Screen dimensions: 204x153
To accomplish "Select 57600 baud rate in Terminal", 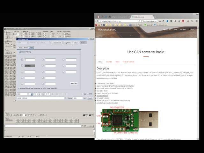I will (x=37, y=33).
